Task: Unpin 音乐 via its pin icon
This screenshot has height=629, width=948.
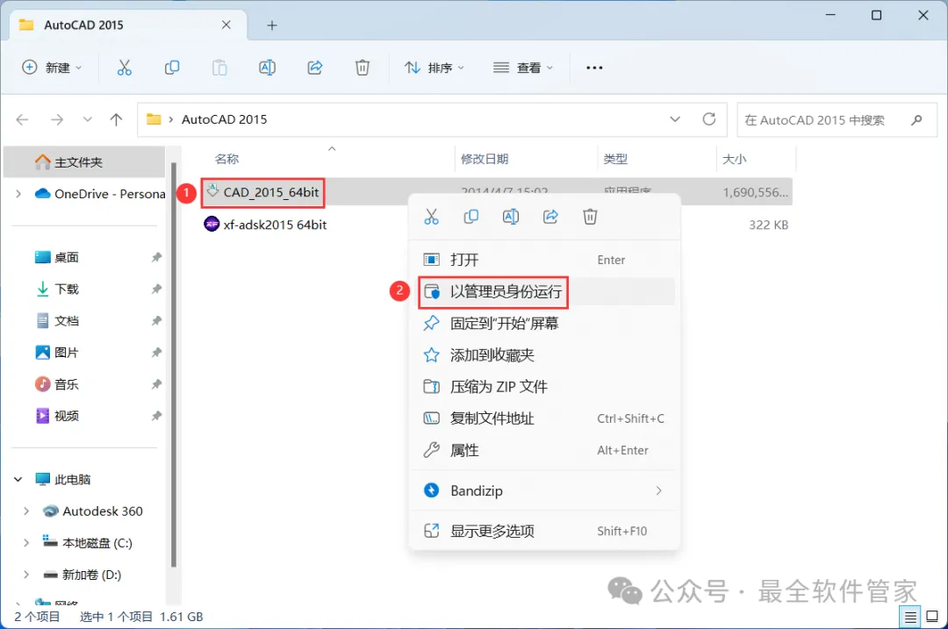Action: pyautogui.click(x=156, y=384)
